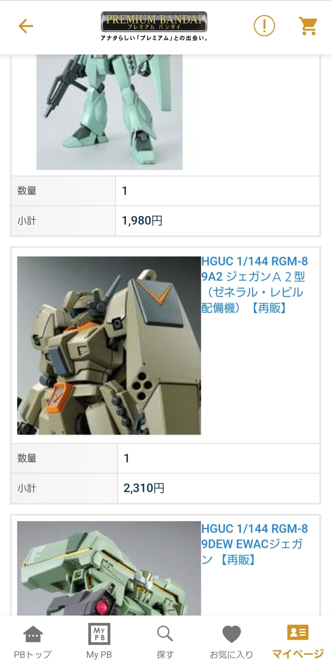Viewport: 331px width, 667px height.
Task: Open the RGM-89DEW EWACジェガン product link
Action: [x=254, y=544]
